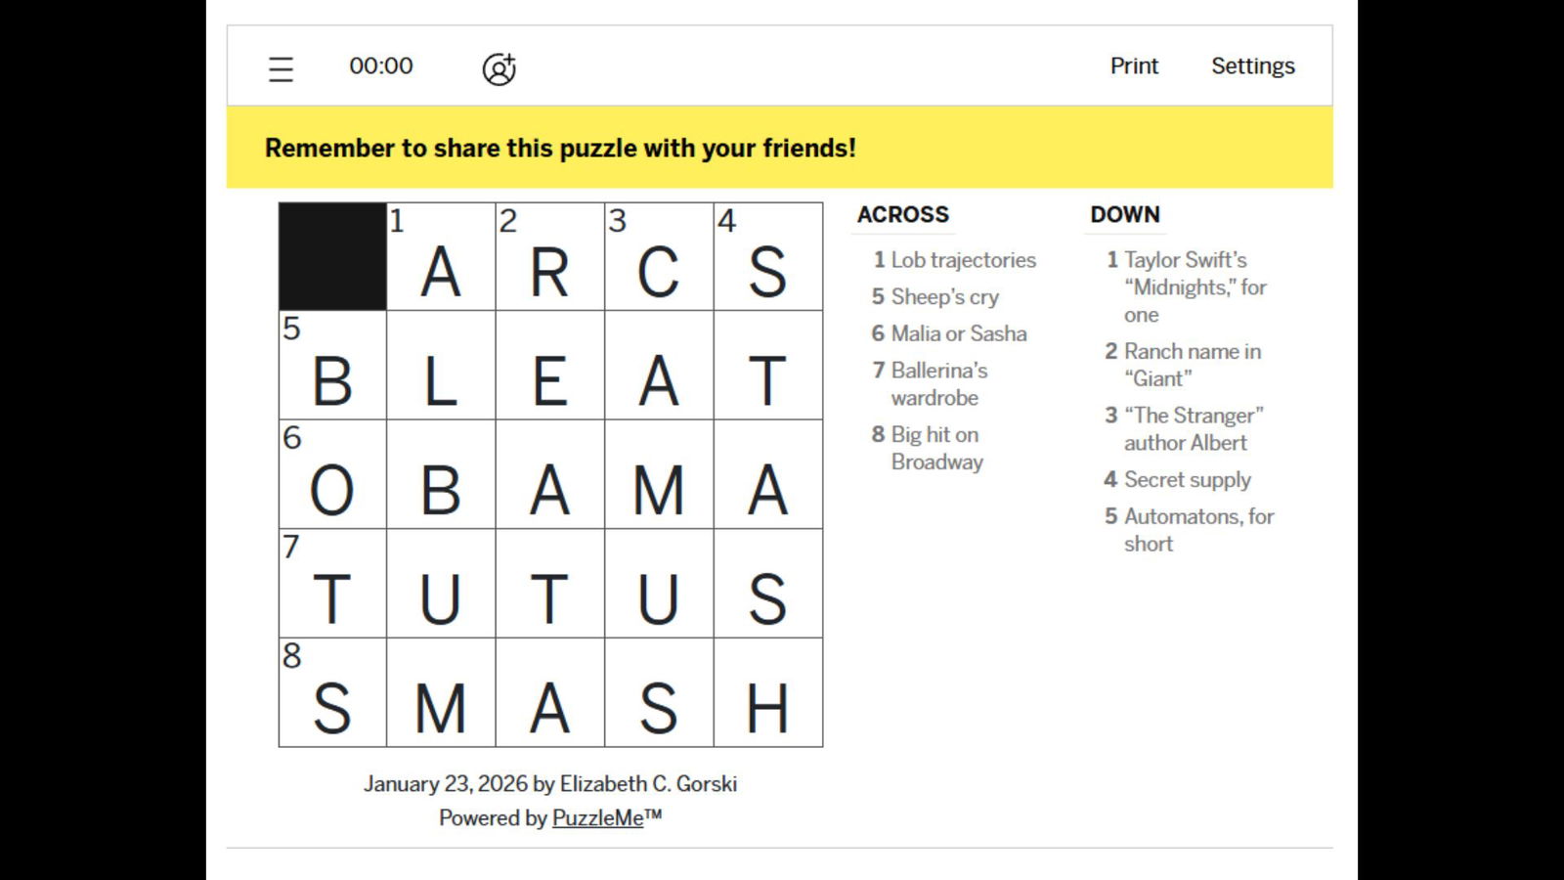Open the Settings menu

1252,66
